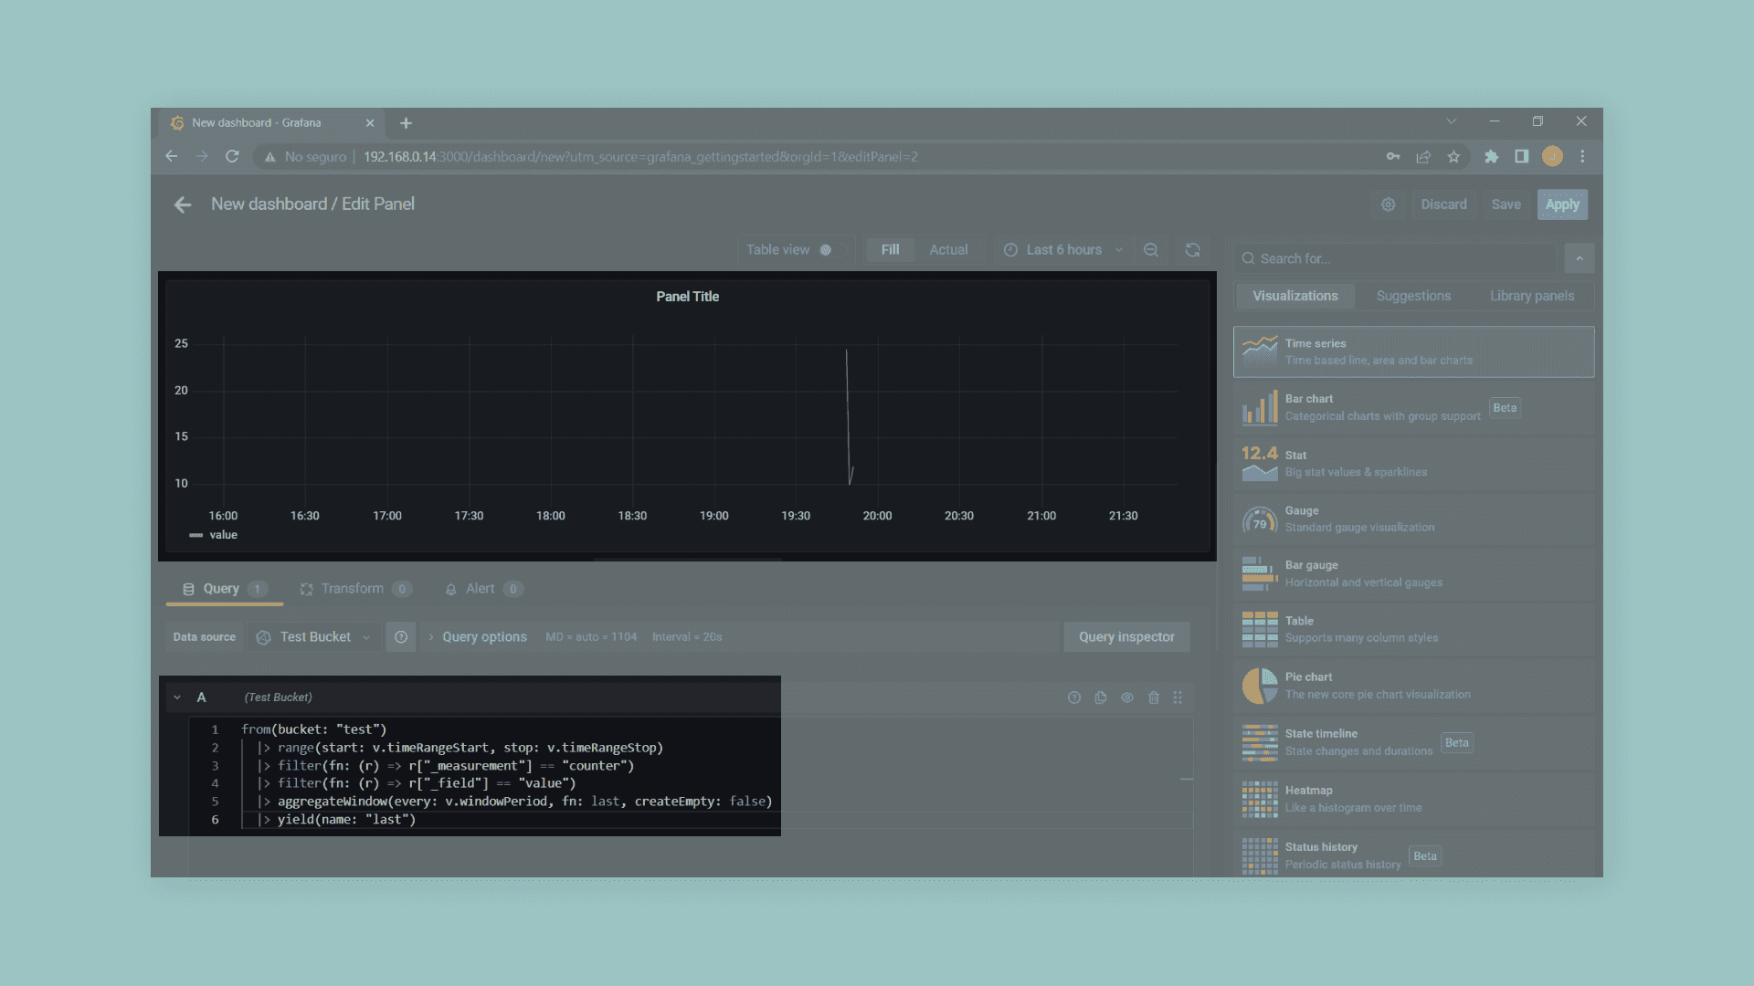This screenshot has height=986, width=1754.
Task: Expand Query options section
Action: pyautogui.click(x=483, y=637)
